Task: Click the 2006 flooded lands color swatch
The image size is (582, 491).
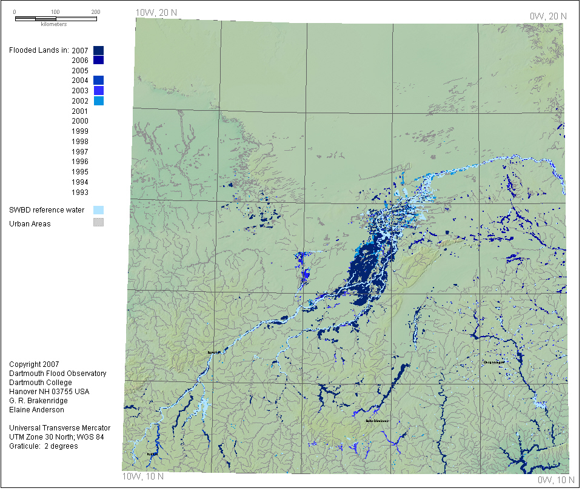Action: click(99, 60)
